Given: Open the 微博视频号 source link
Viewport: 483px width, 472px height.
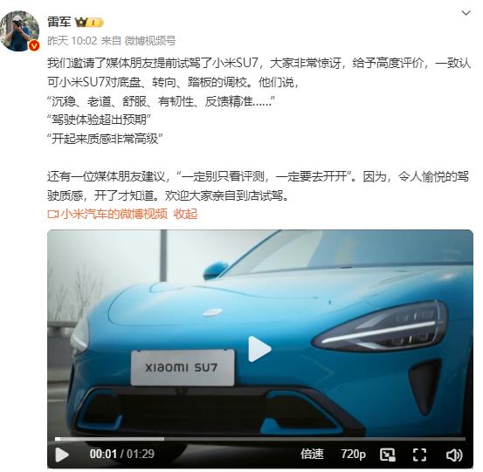Looking at the screenshot, I should tap(150, 40).
